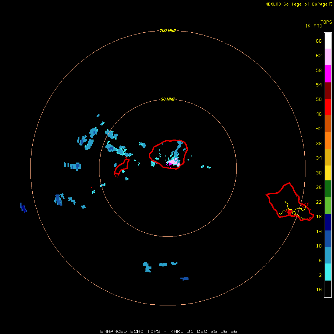Click the '100 NMI' range ring label
Screen dimensions: 334x334
tap(168, 30)
